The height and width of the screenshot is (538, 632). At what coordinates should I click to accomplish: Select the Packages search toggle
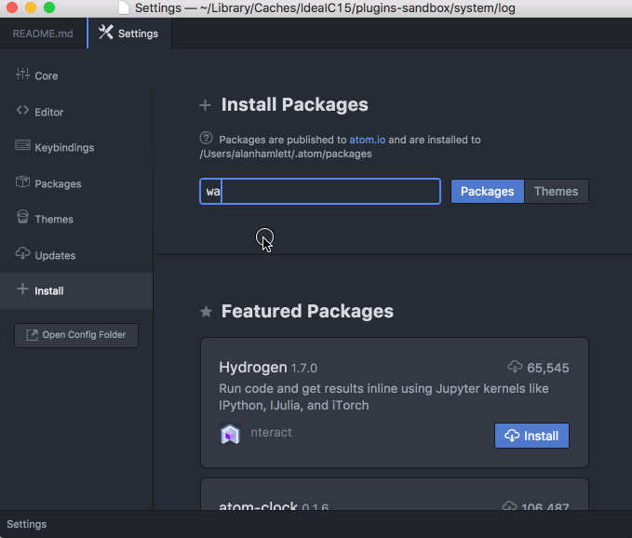tap(488, 192)
